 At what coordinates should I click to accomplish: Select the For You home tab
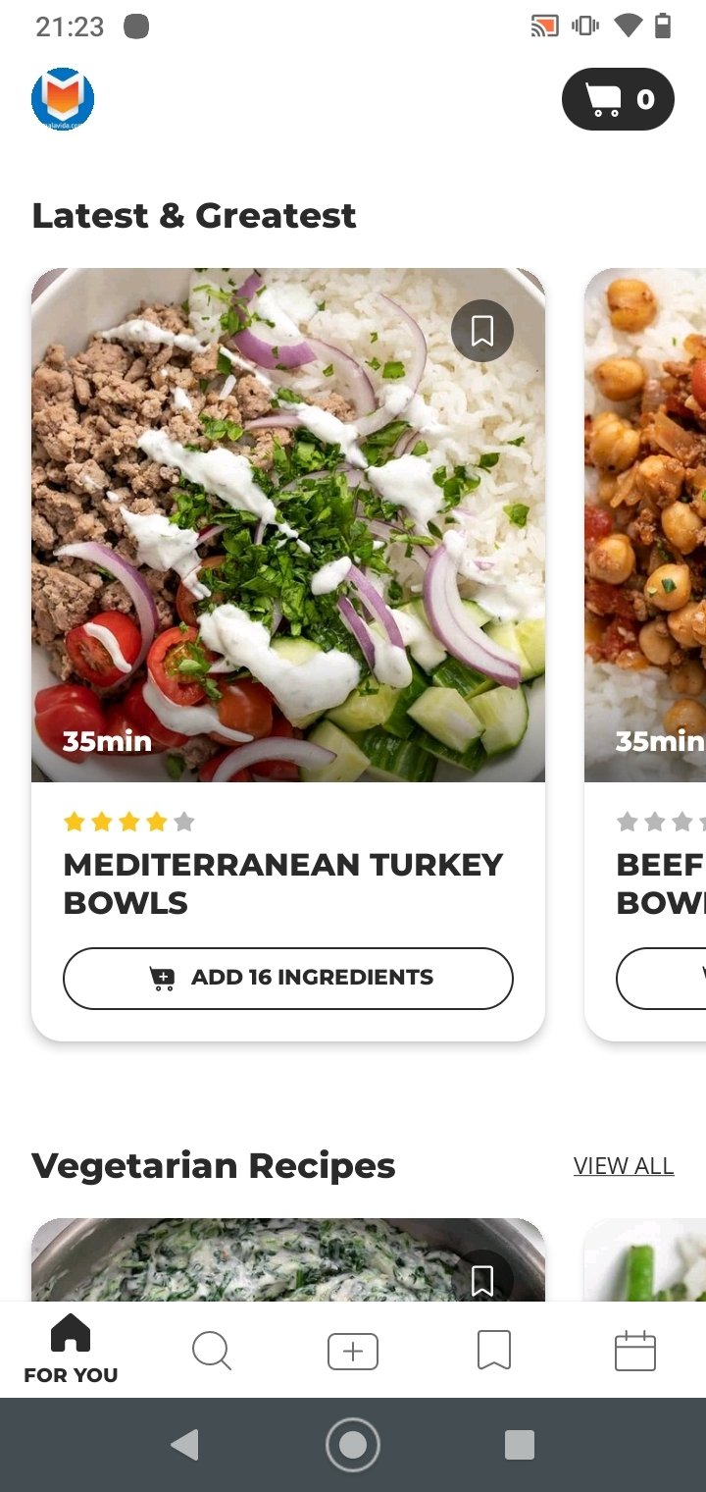click(71, 1350)
